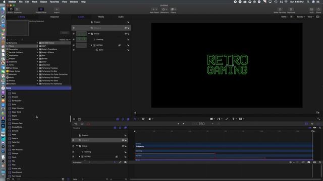Image resolution: width=323 pixels, height=181 pixels.
Task: Toggle Group checkbox in Timeline layer list
Action: 73,146
